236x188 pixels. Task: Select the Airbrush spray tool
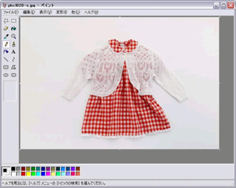pyautogui.click(x=6, y=52)
